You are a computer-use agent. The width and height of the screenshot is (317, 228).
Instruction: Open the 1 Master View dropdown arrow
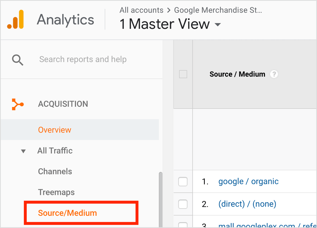218,25
